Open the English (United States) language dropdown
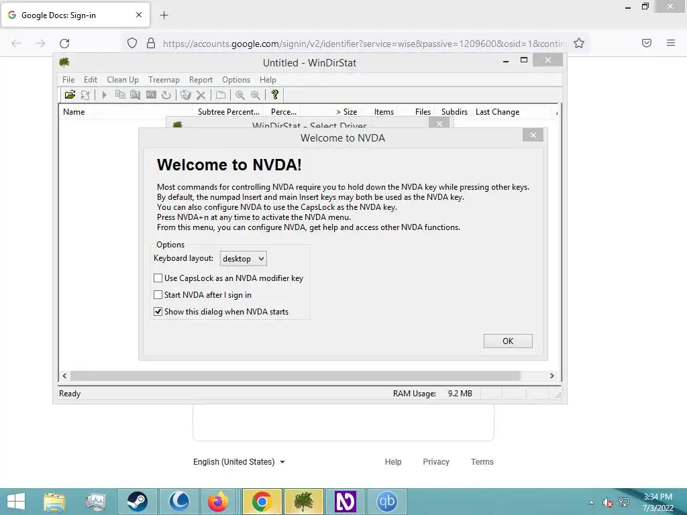Screen dimensions: 687x515 239,461
